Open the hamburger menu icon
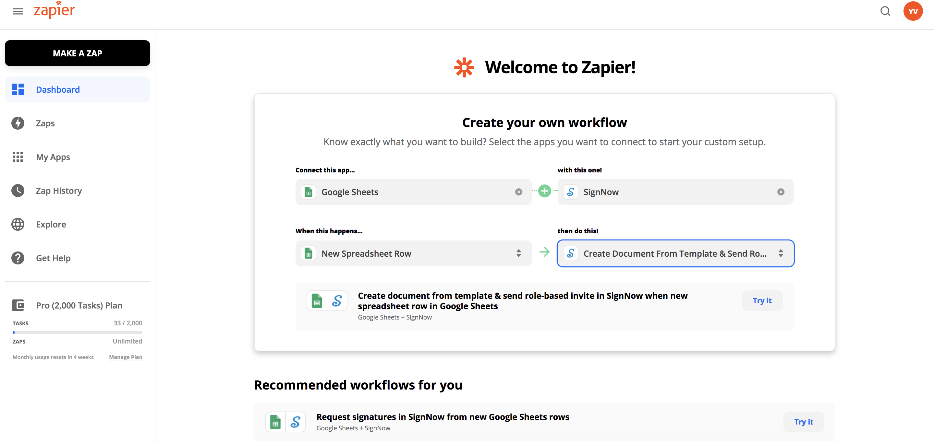 [18, 12]
